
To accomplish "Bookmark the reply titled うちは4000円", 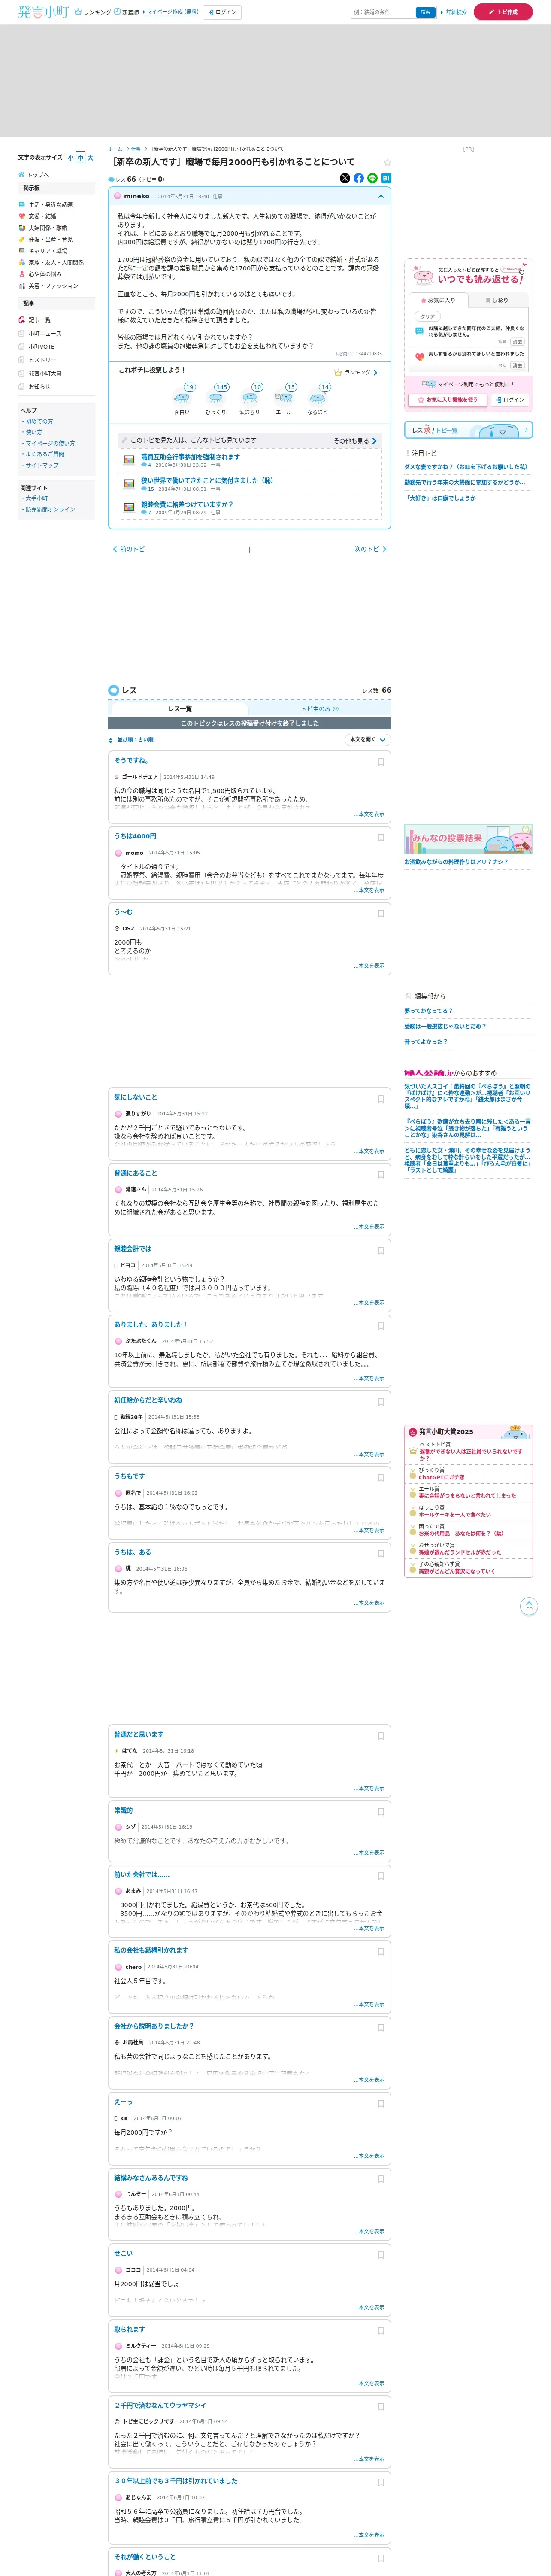I will (x=381, y=838).
